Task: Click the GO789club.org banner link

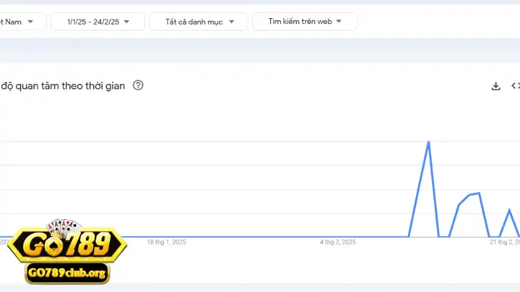Action: coord(67,274)
